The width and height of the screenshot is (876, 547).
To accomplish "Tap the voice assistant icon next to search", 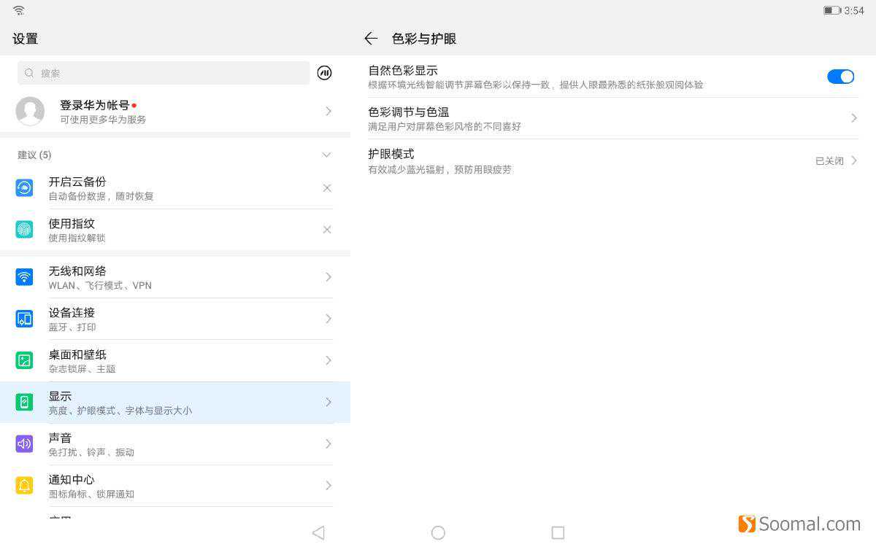I will (325, 73).
